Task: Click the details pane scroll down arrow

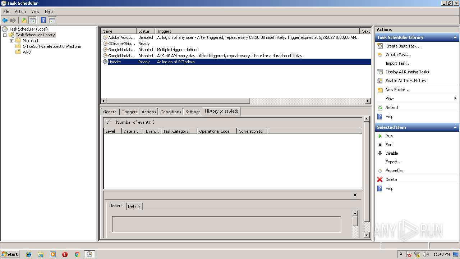Action: coord(367,235)
